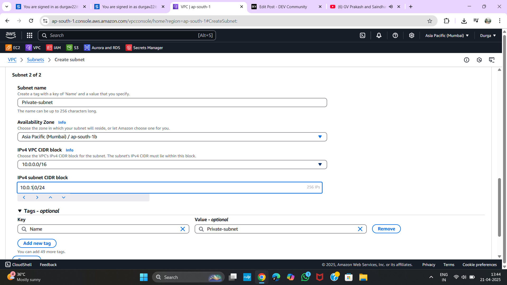Expand the Availability Zone dropdown
Viewport: 507px width, 285px height.
click(x=172, y=137)
